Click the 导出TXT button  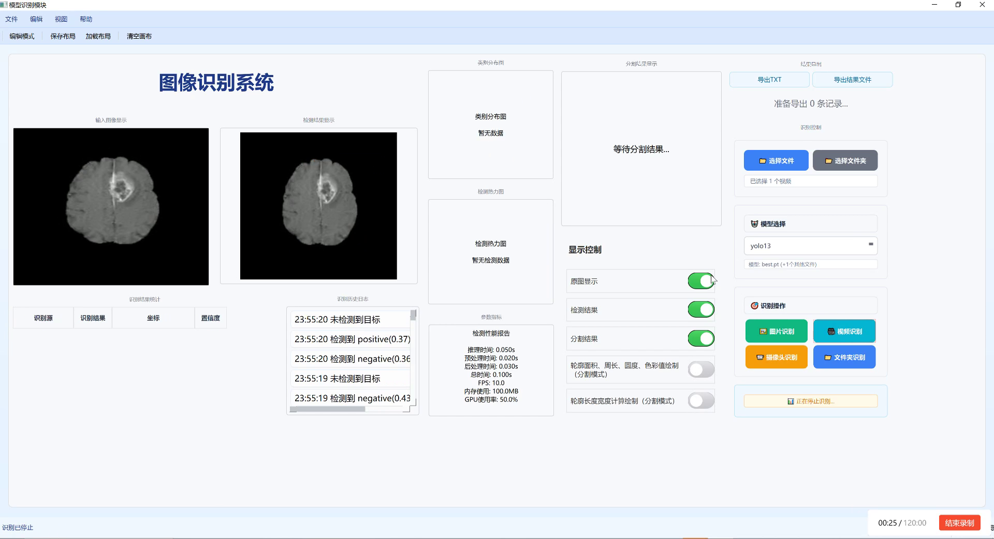[x=769, y=80]
